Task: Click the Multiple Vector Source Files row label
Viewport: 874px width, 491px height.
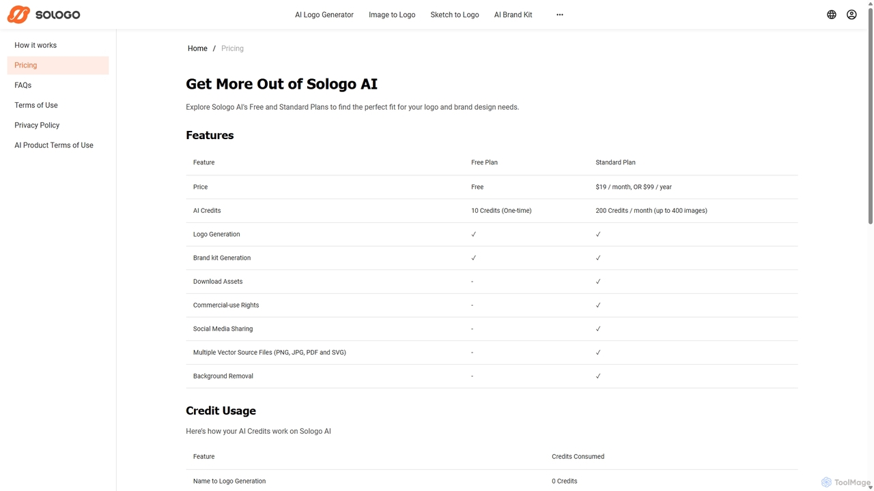Action: 270,353
